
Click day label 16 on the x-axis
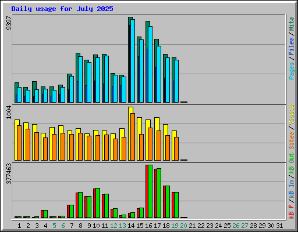point(148,226)
